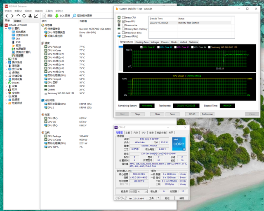
Task: Open the 工具(T) menu in AIDA64
Action: [x=49, y=11]
